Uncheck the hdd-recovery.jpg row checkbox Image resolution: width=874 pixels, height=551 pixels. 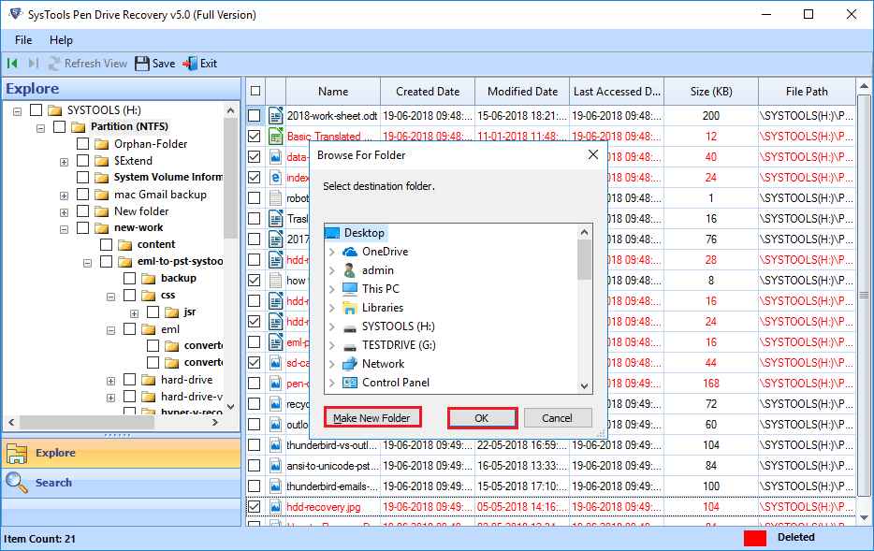coord(255,506)
